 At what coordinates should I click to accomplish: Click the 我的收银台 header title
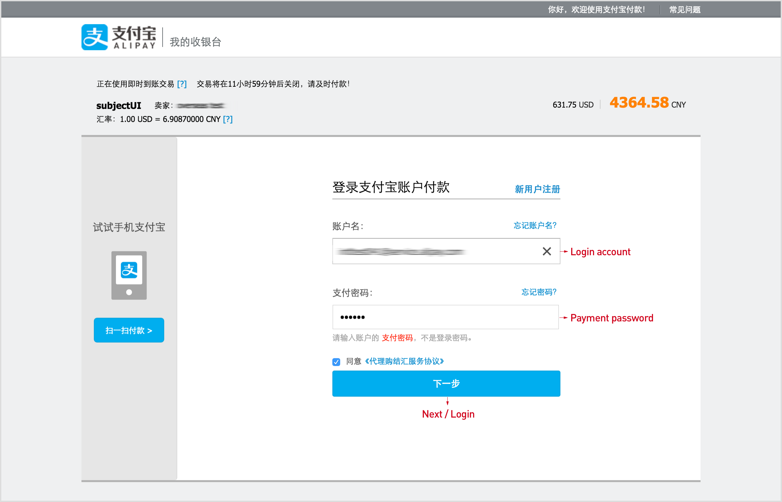tap(195, 42)
